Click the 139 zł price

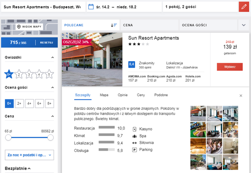point(230,47)
